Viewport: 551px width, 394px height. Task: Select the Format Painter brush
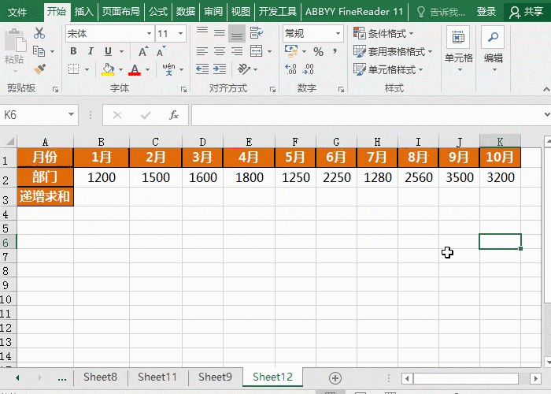(x=39, y=69)
